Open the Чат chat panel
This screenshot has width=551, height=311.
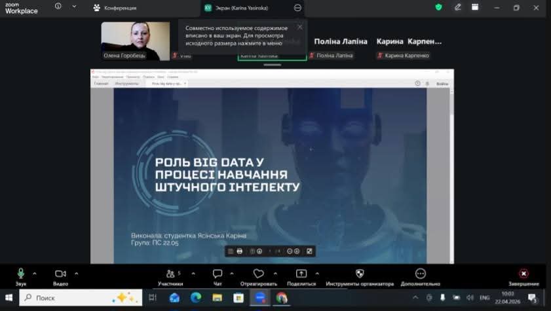218,275
